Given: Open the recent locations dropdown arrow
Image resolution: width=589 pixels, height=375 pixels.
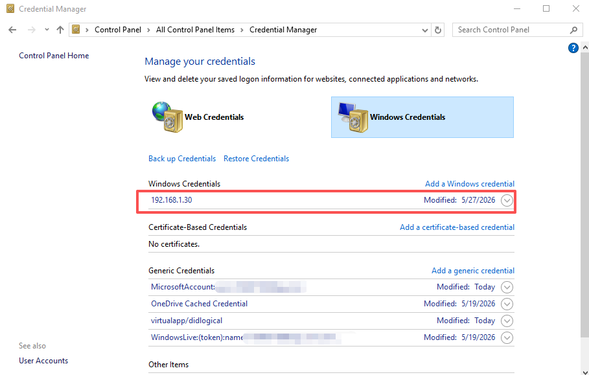Looking at the screenshot, I should pyautogui.click(x=47, y=30).
